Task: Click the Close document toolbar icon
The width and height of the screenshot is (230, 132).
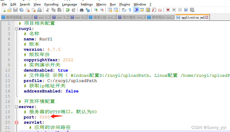Action: coord(27,10)
